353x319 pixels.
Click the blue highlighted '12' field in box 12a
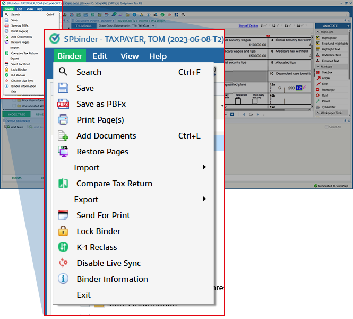(x=299, y=88)
